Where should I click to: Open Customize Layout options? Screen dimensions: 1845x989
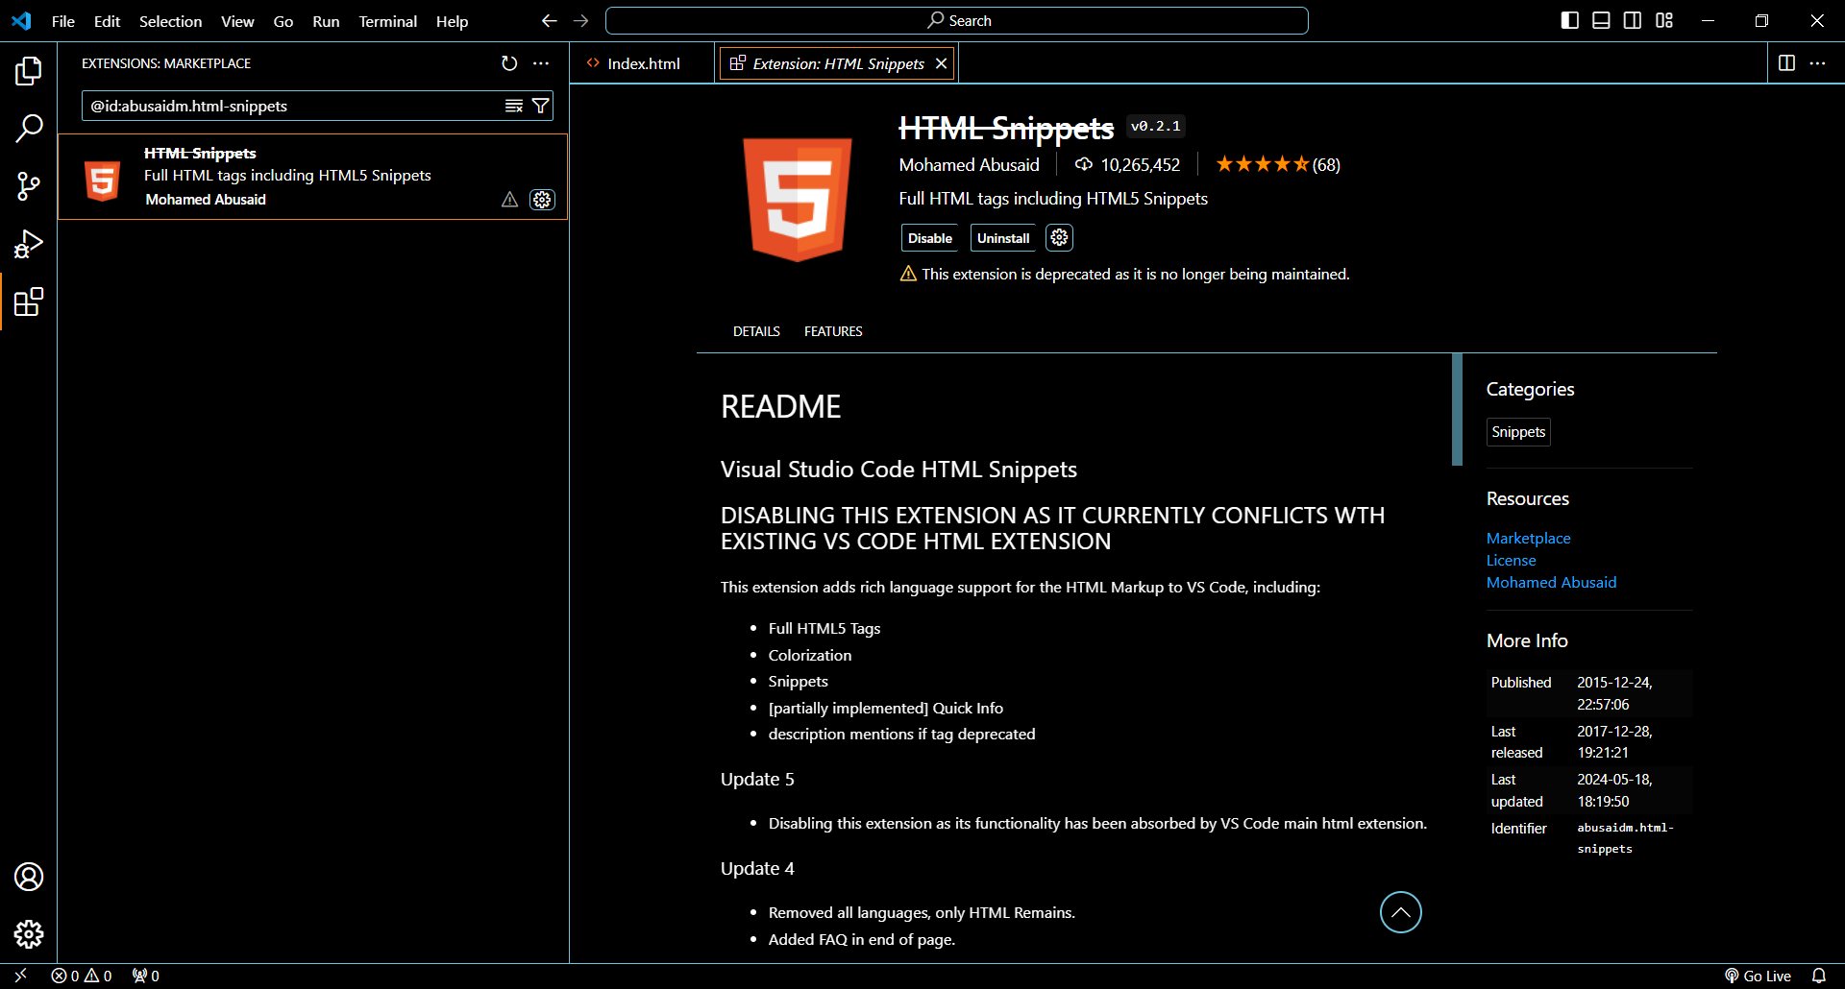1664,21
